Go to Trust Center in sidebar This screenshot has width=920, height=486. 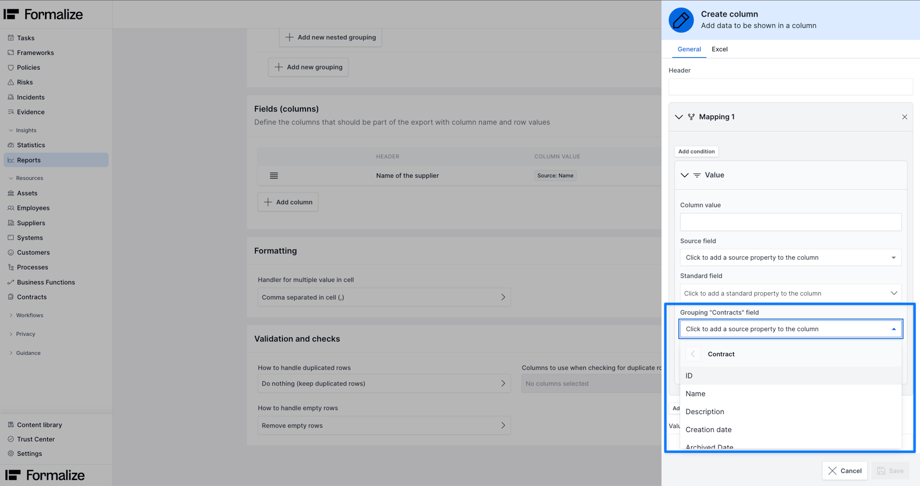36,439
